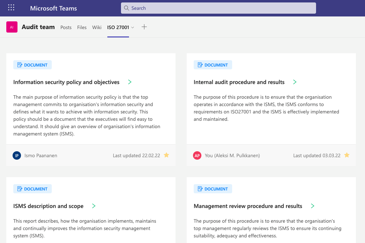Viewport: 365px width, 243px height.
Task: Click the AP avatar of Aleksi M. Pulkkanen
Action: (197, 155)
